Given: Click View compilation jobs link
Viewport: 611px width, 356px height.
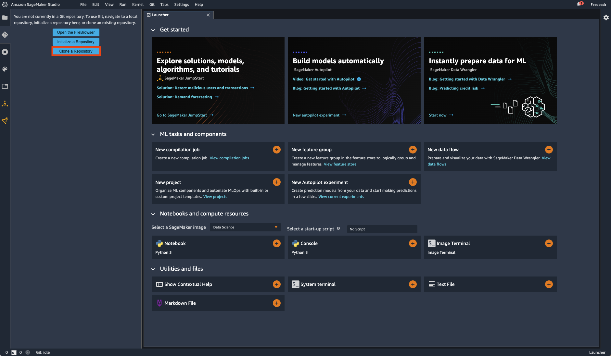Looking at the screenshot, I should click(229, 158).
